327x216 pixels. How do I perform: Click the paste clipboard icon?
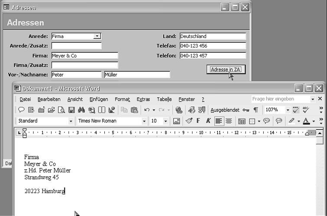tap(134, 110)
